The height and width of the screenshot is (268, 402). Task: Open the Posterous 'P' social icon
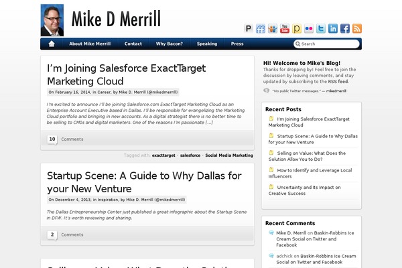(x=248, y=28)
